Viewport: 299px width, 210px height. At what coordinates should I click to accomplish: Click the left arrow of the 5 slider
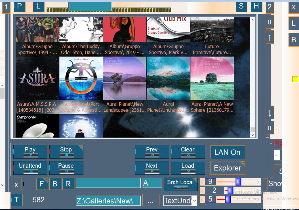coord(202,200)
